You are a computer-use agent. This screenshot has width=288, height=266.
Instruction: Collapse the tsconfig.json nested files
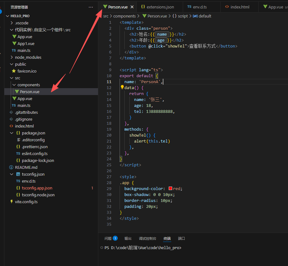point(12,174)
